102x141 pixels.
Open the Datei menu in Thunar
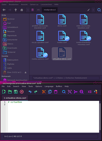4,5
